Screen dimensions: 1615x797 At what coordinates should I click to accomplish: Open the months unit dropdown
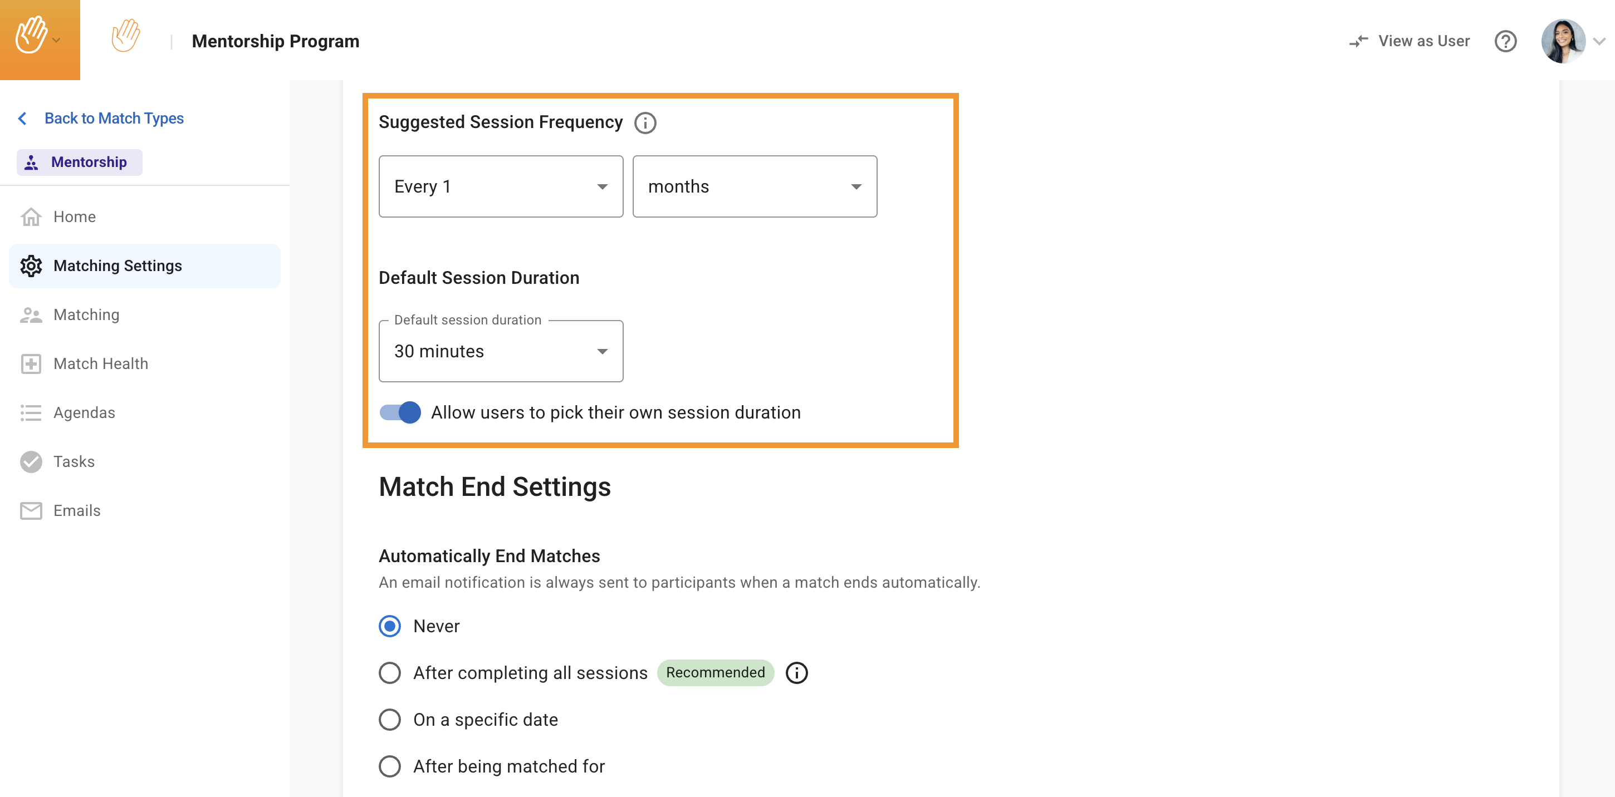(x=754, y=186)
